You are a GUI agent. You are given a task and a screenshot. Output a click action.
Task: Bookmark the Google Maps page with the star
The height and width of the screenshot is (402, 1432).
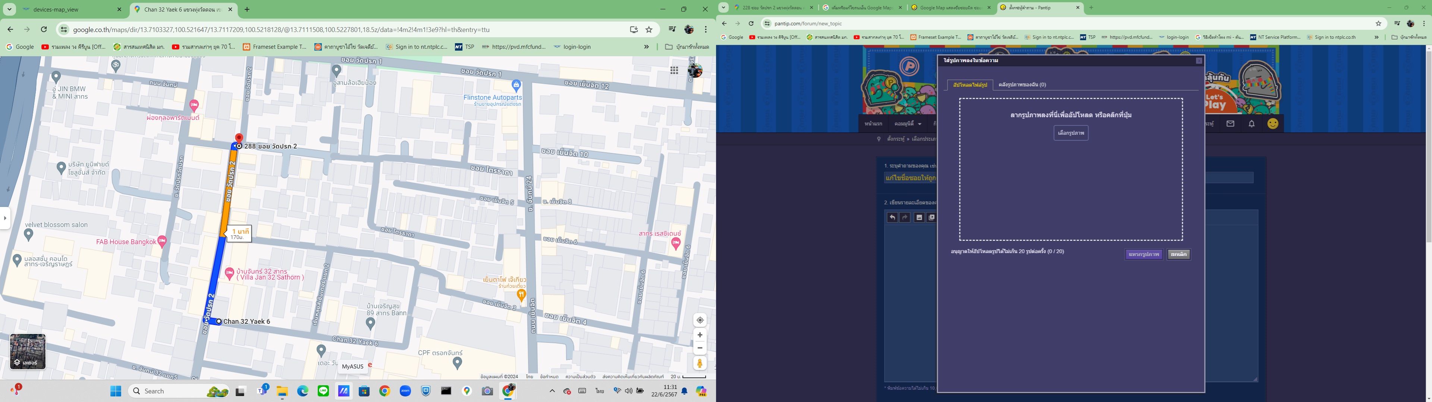click(x=649, y=29)
